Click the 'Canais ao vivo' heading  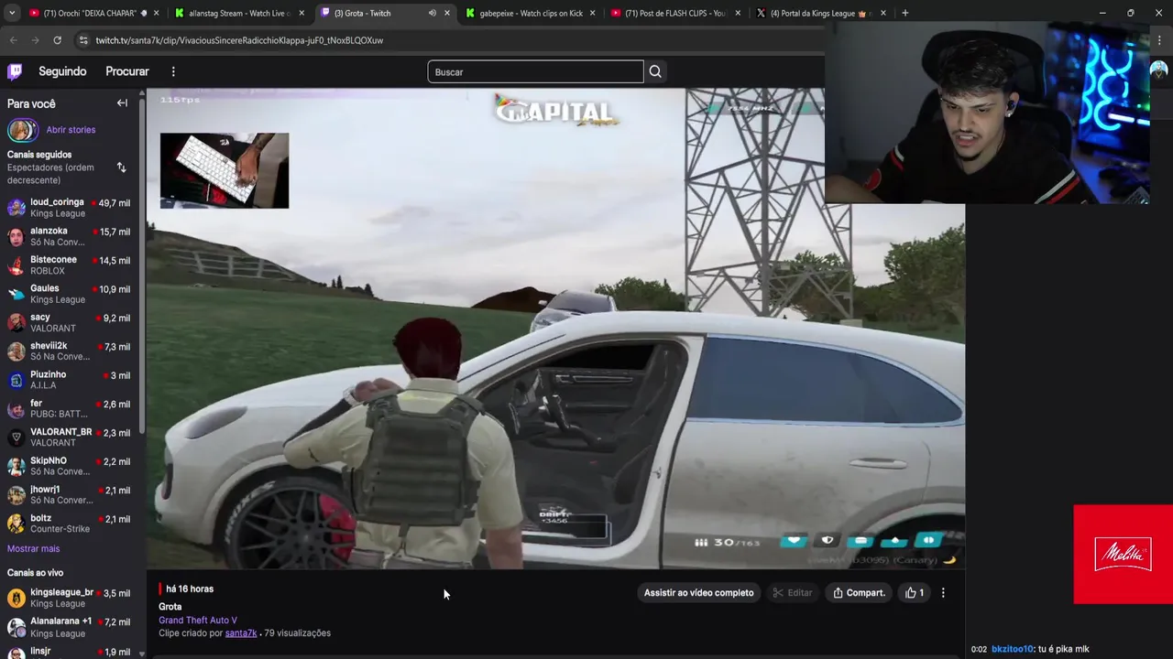[35, 573]
